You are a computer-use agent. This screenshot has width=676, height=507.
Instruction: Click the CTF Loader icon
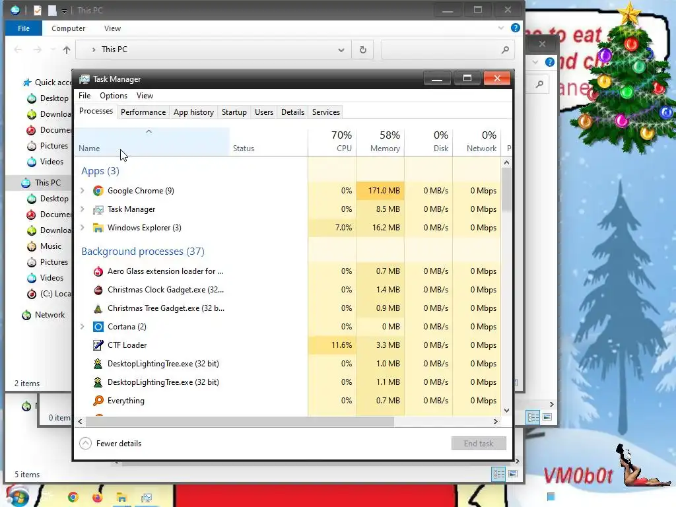[x=98, y=345]
